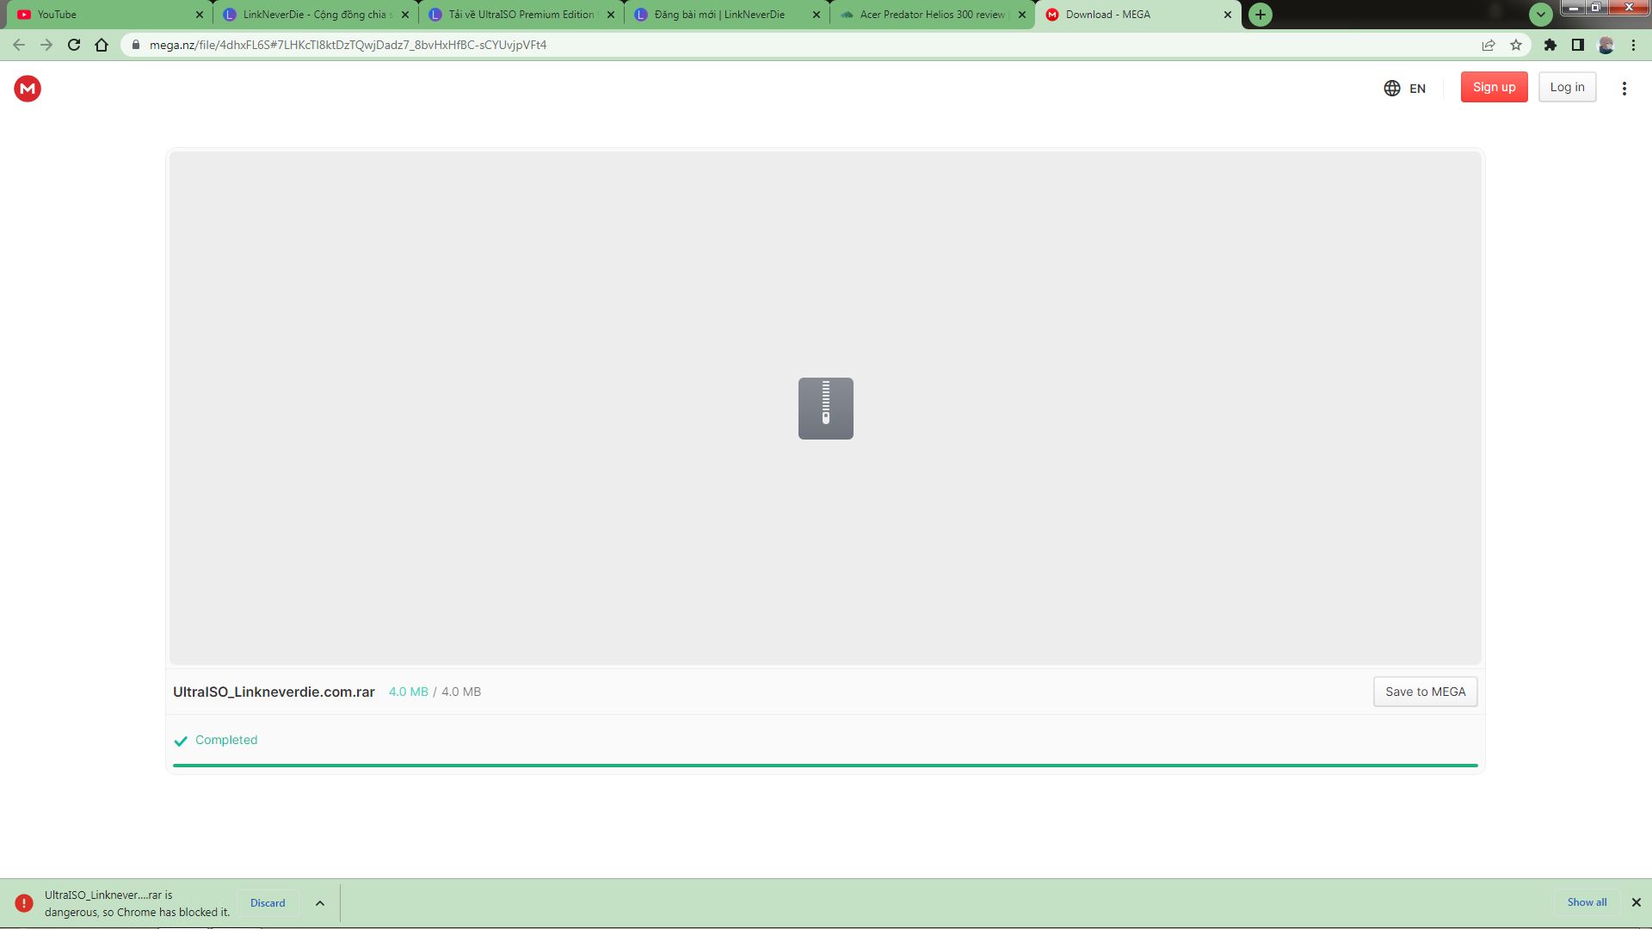Open the Chrome profile dropdown at top right

tap(1606, 45)
